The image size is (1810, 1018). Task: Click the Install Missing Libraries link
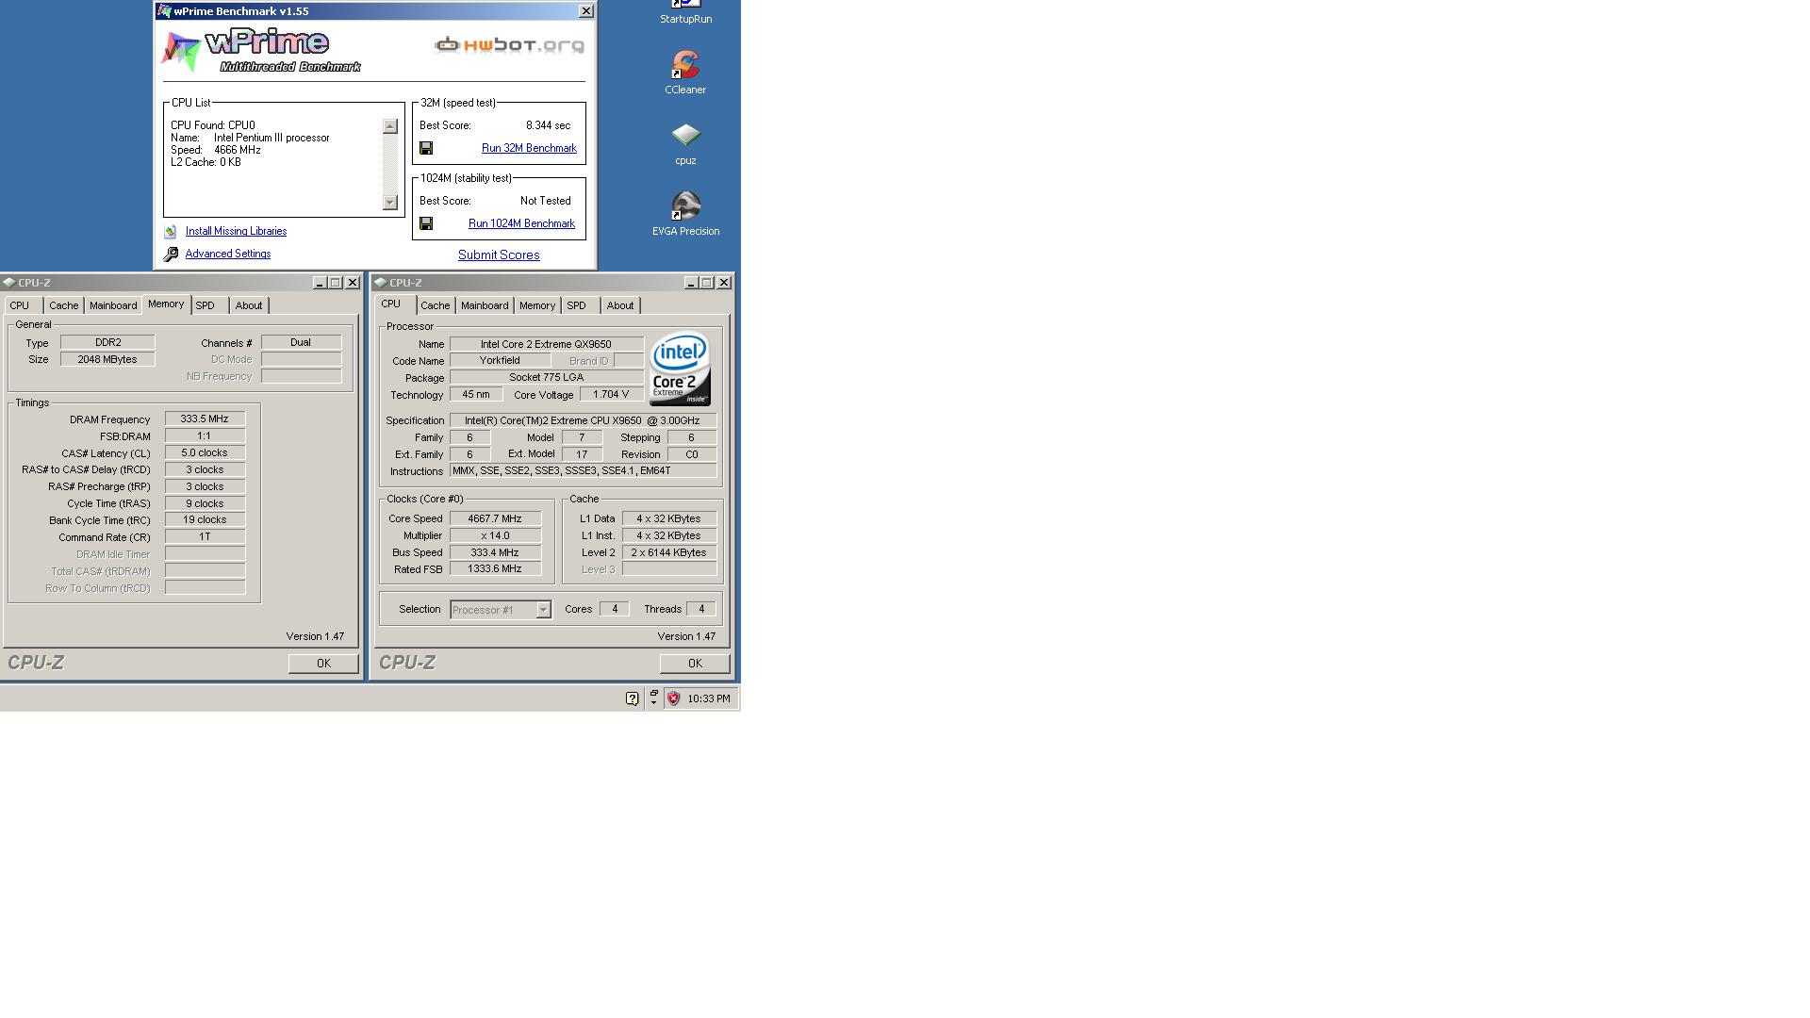(x=236, y=231)
